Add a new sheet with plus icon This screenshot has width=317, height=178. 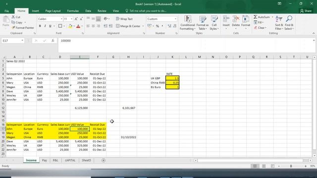[104, 160]
